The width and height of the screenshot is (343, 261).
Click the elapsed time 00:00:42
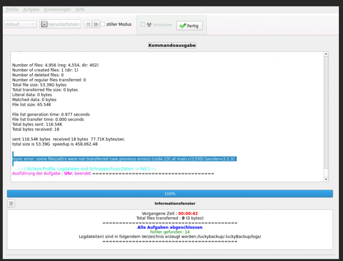[x=188, y=214]
